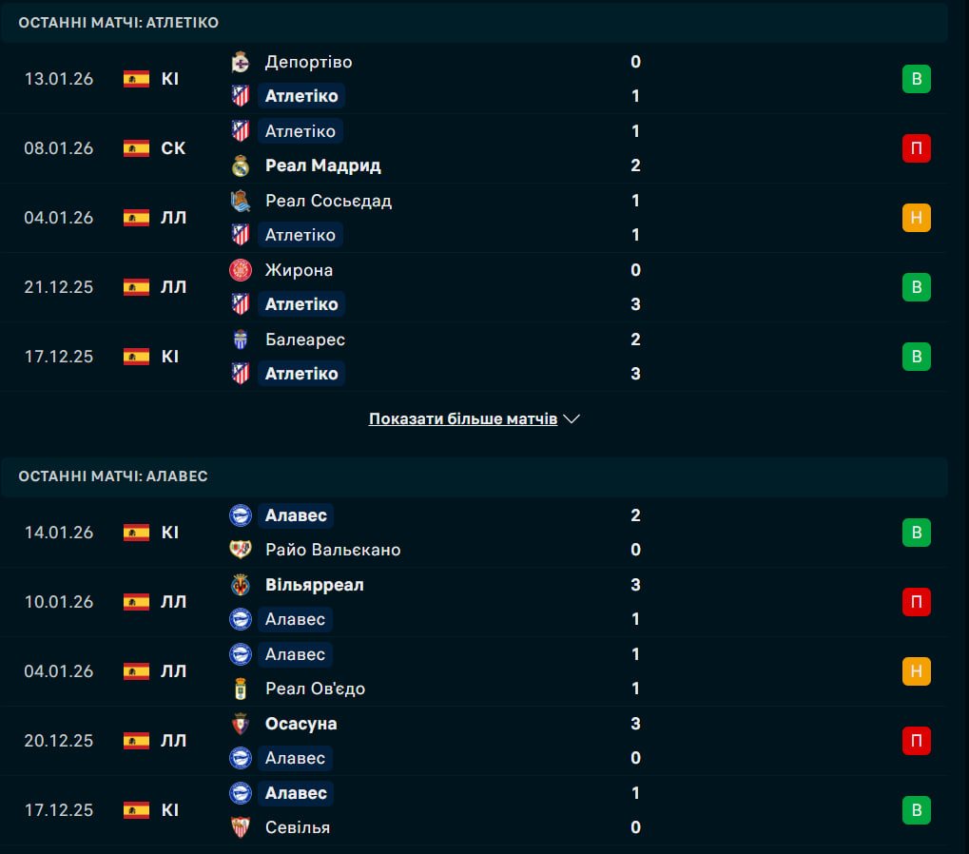Open 'Показати більше матчів' link

pyautogui.click(x=463, y=418)
